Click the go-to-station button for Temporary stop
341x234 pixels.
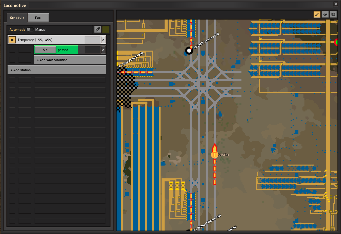(x=12, y=40)
